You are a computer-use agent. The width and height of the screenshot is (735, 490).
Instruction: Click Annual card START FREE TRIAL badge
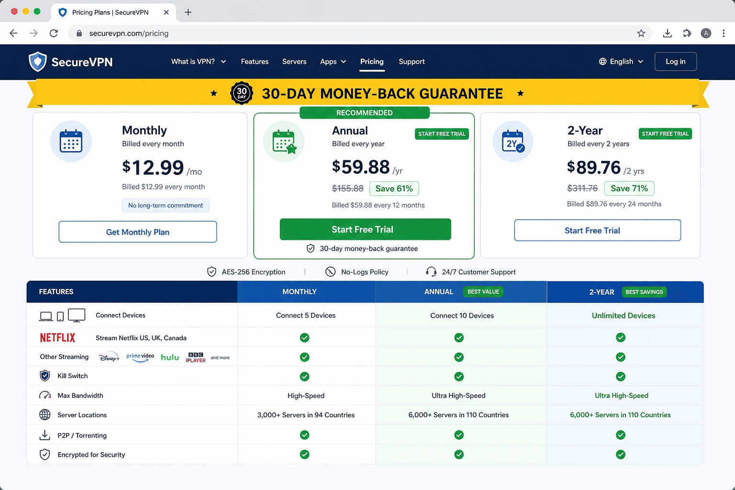442,134
